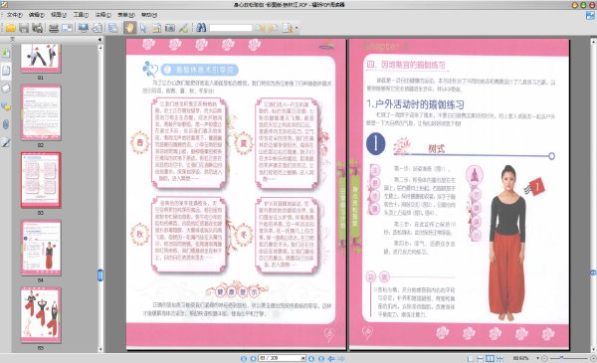Click the previous view back arrow
The image size is (597, 363).
coord(331,358)
